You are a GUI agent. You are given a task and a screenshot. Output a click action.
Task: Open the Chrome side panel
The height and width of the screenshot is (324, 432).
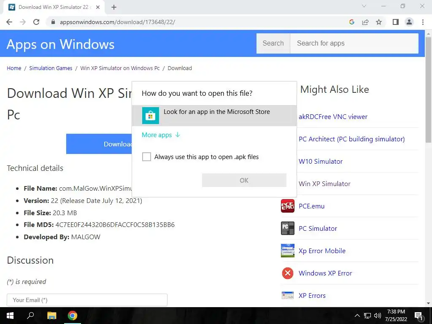tap(396, 22)
